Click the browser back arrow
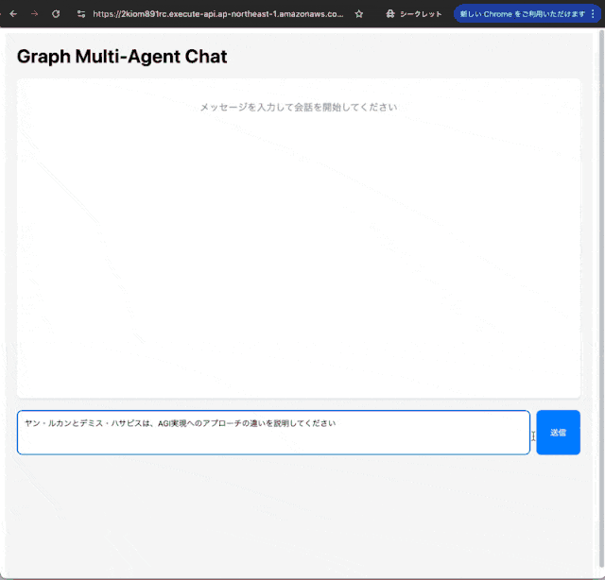 click(13, 14)
